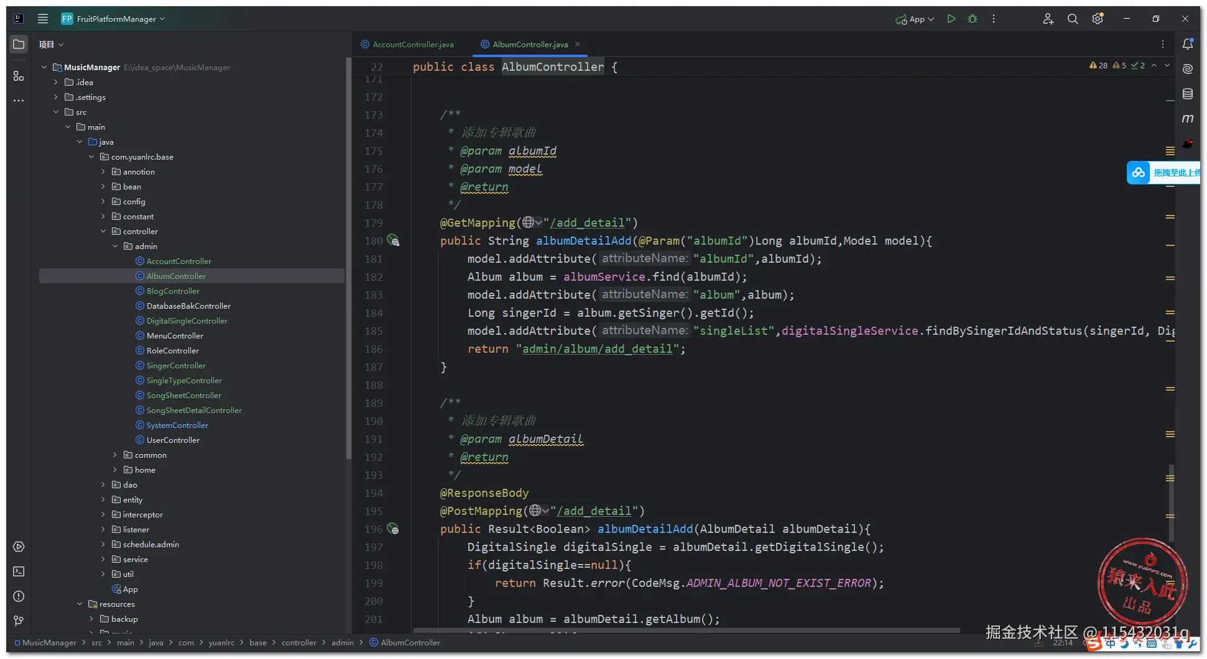Expand the .idea folder
The width and height of the screenshot is (1207, 659).
point(56,82)
